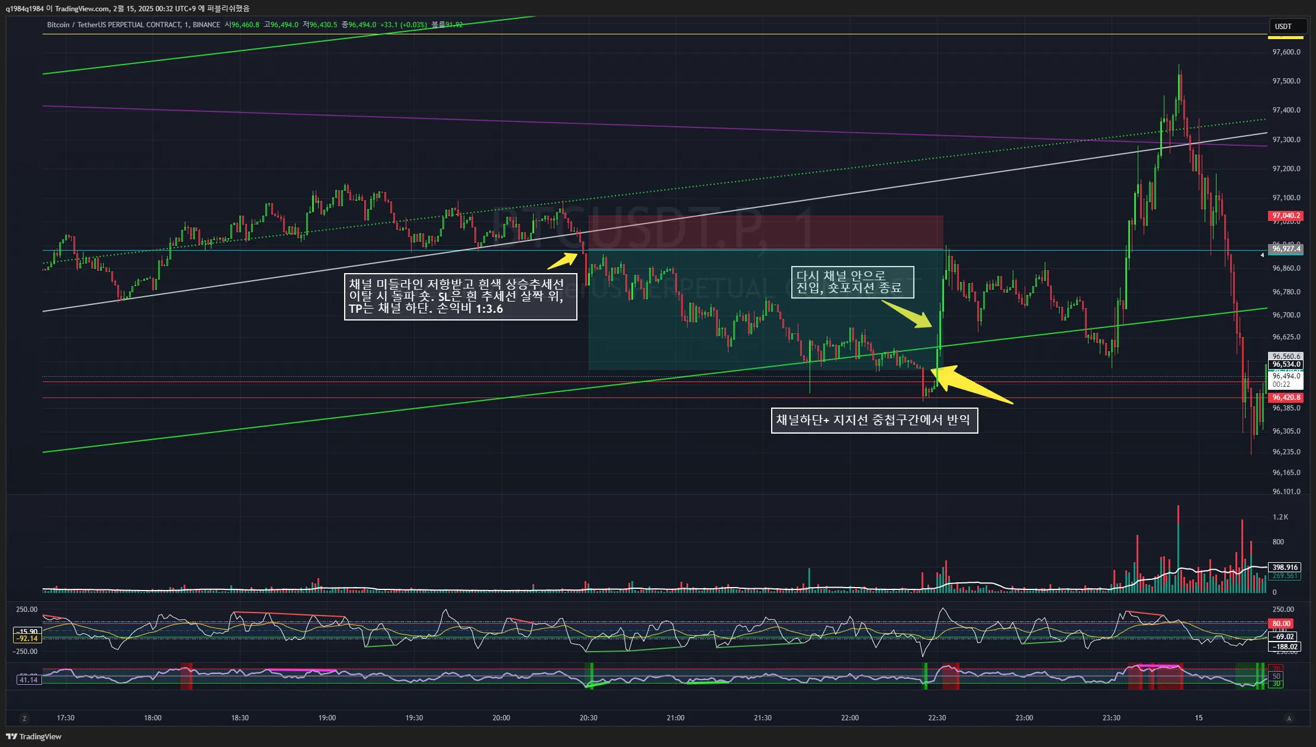
Task: Click the 97,300.0 price axis value
Action: [x=1286, y=140]
